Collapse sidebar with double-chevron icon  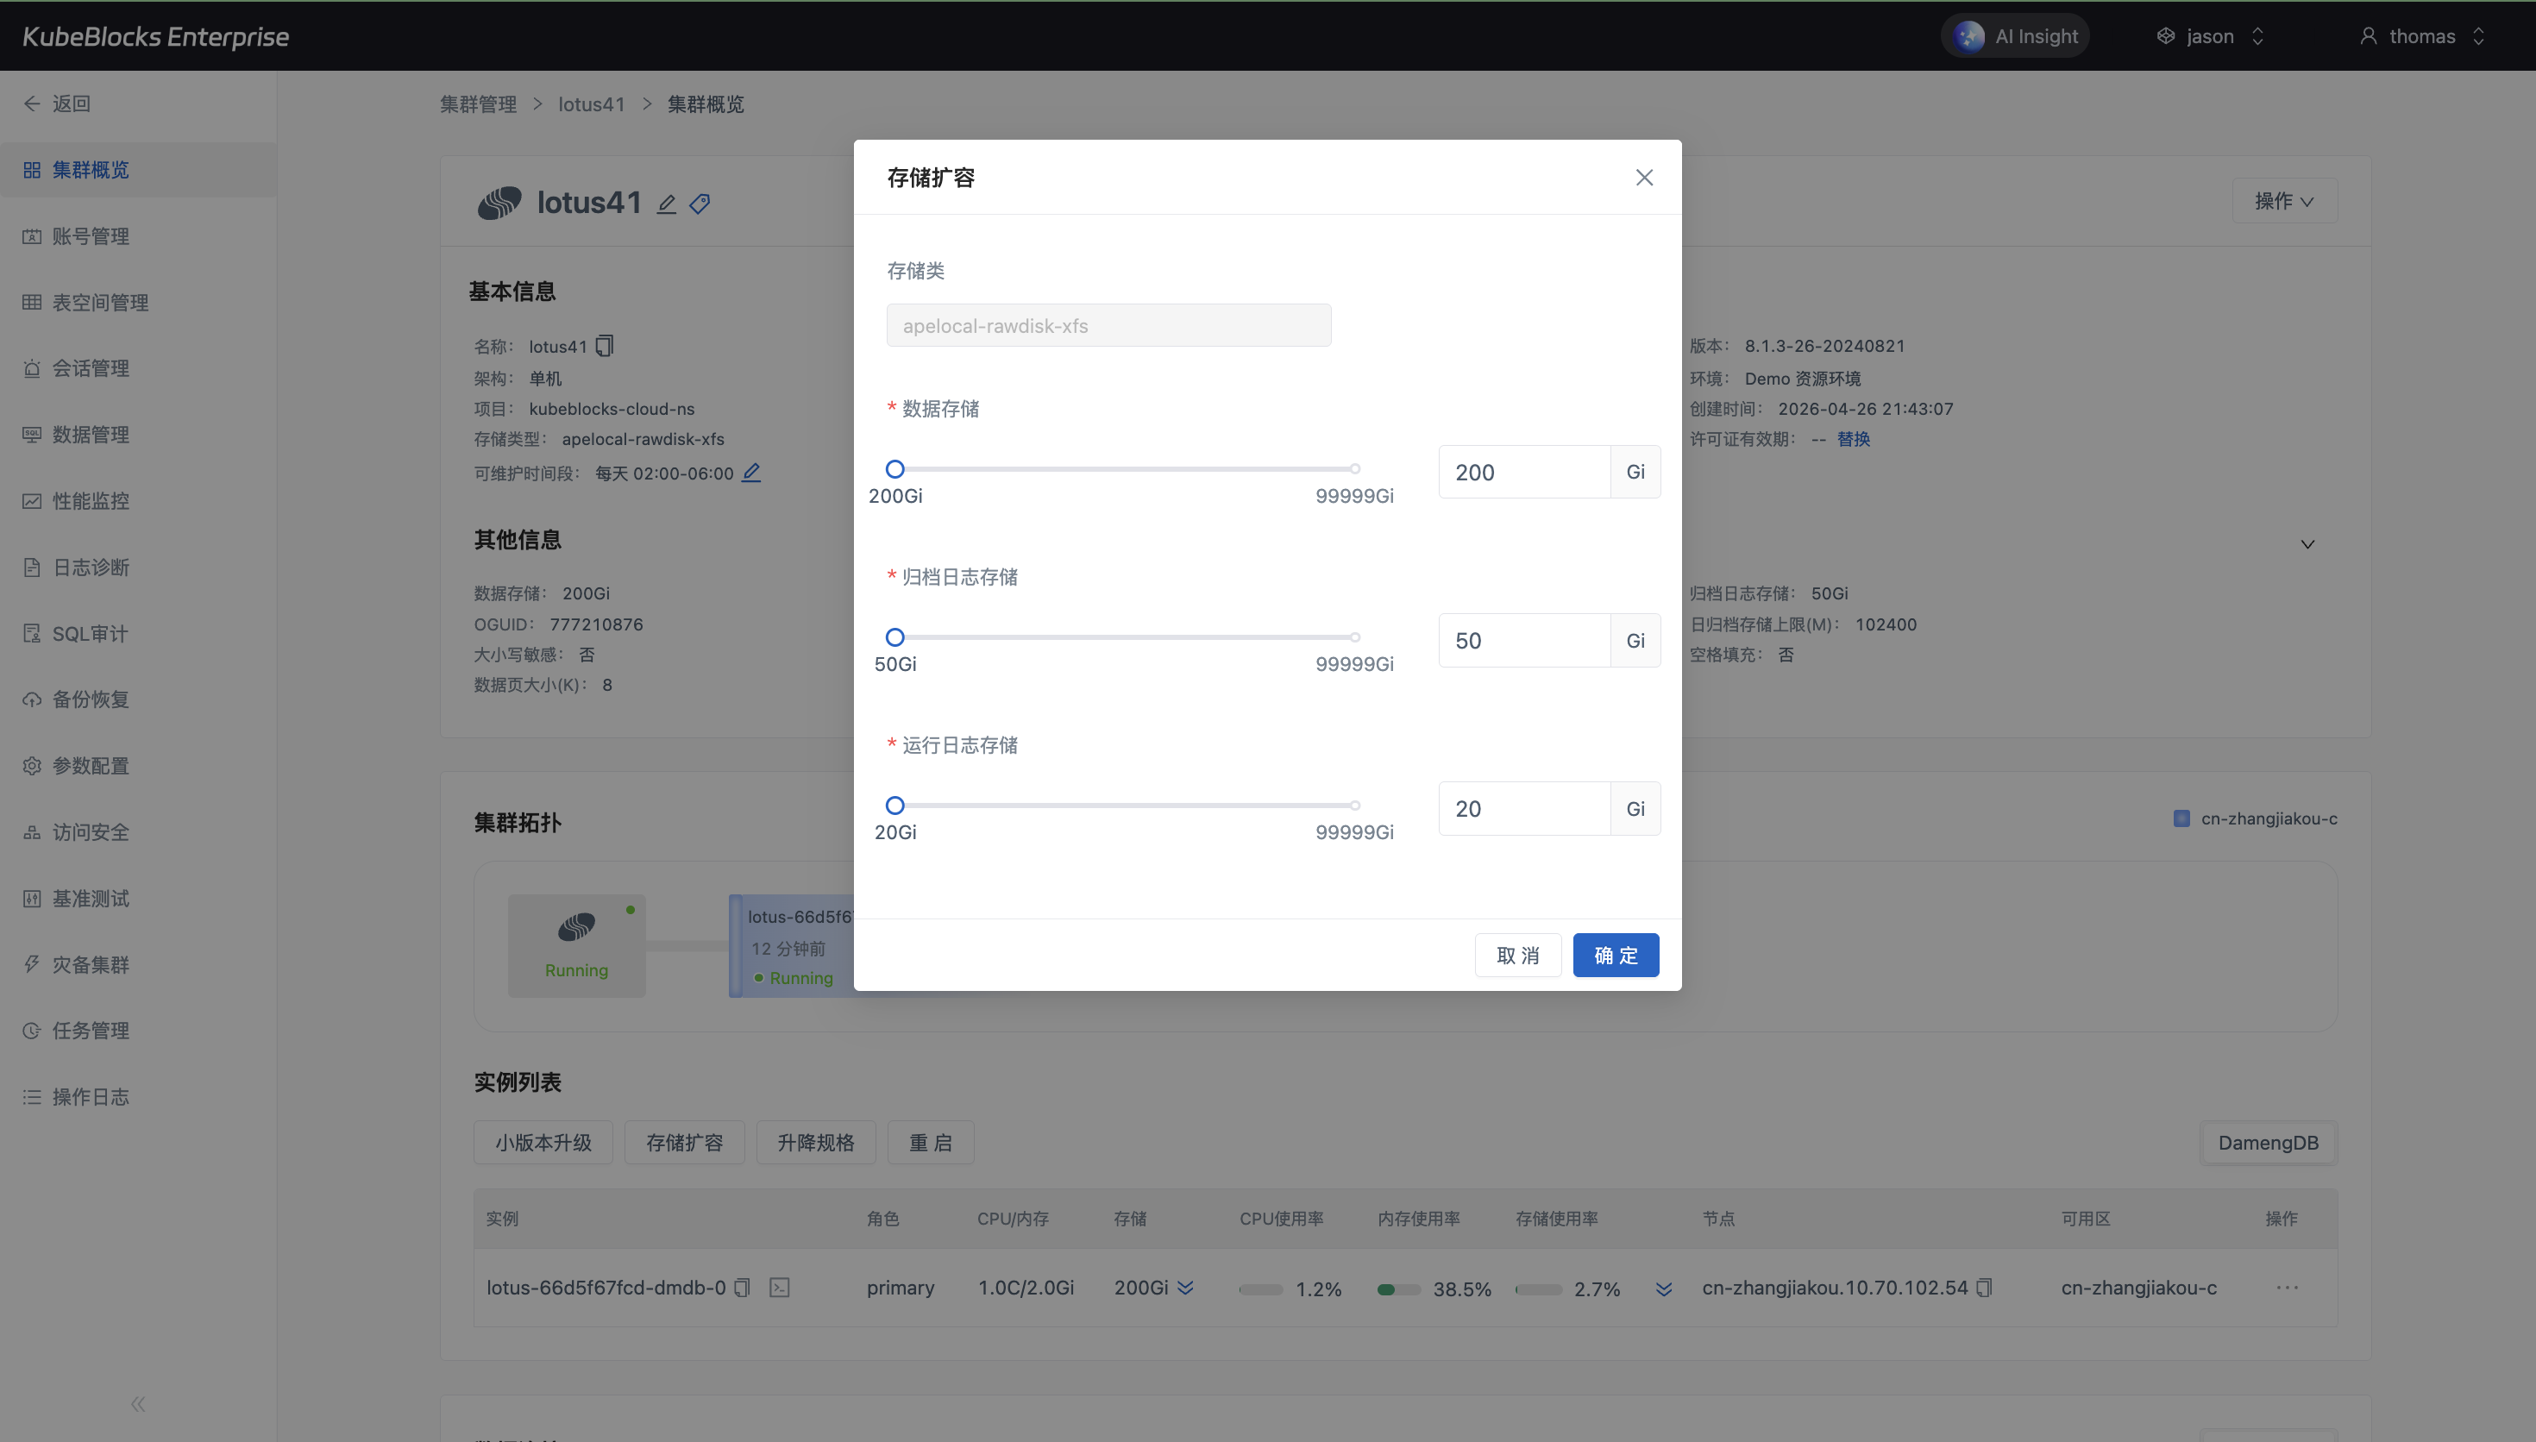click(x=138, y=1403)
